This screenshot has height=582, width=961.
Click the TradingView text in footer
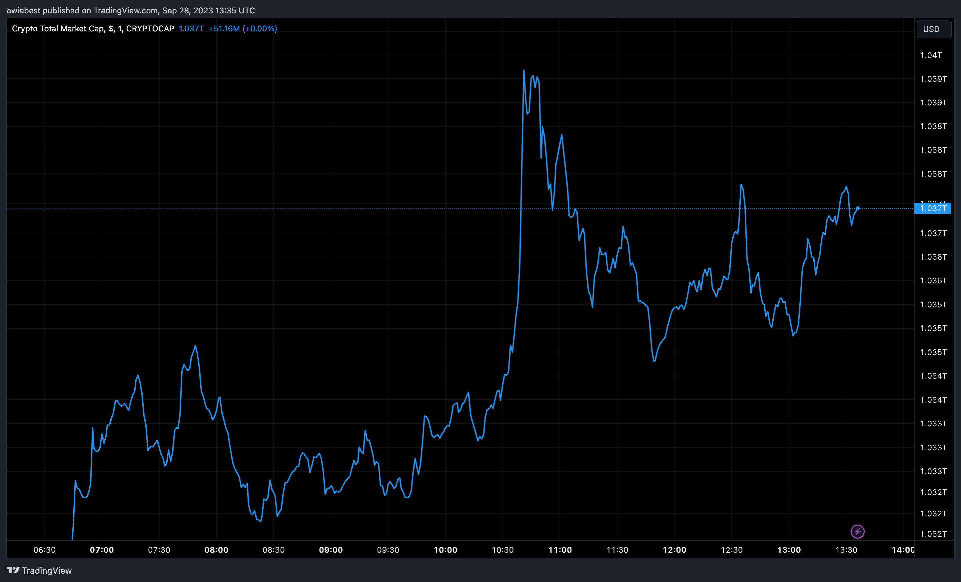(x=47, y=570)
